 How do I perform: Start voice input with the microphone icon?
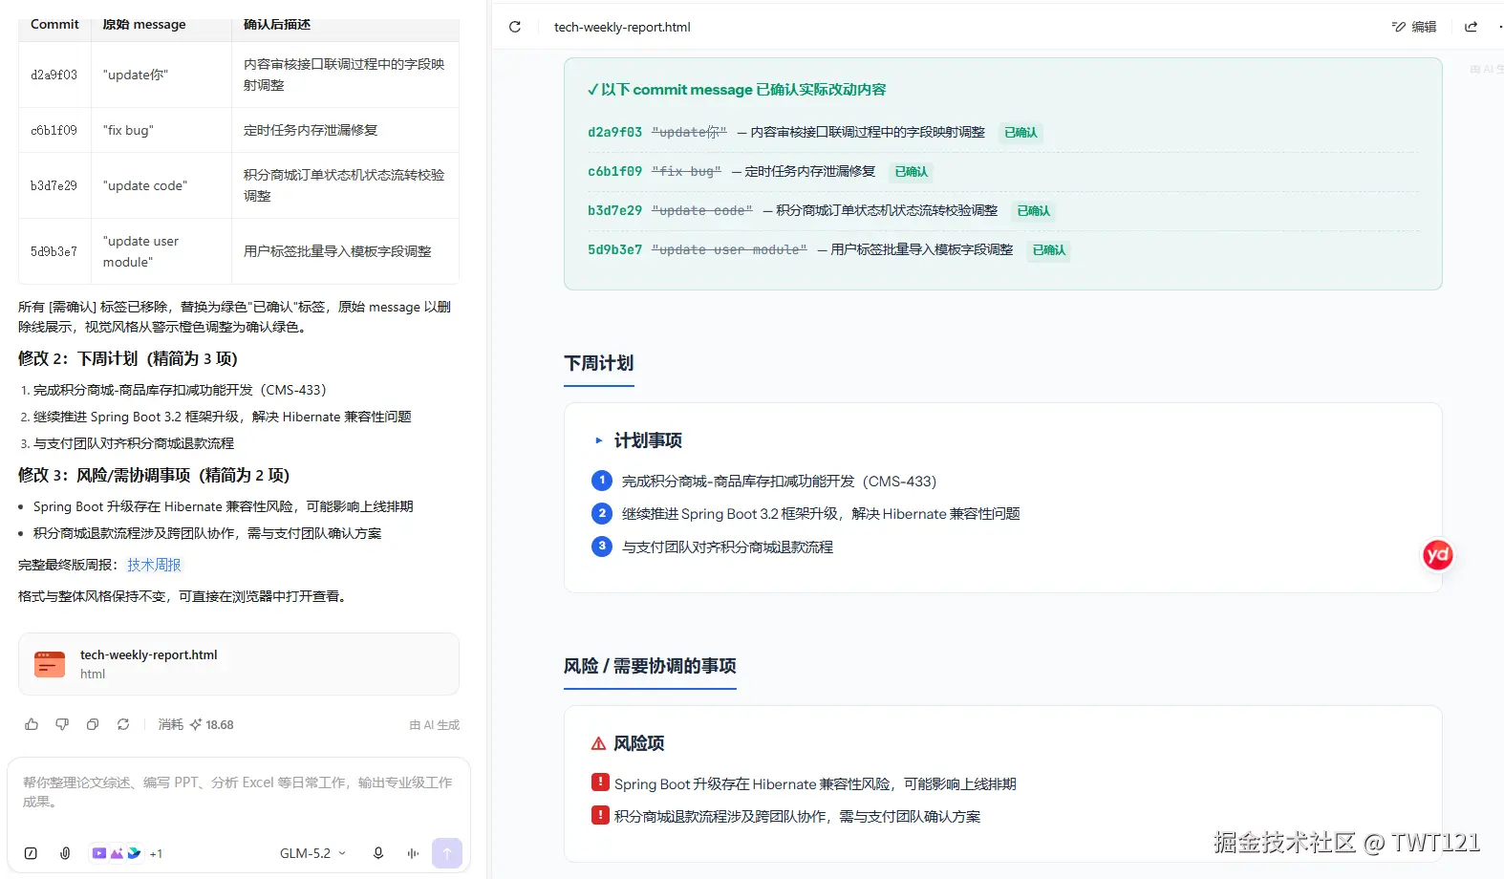click(x=378, y=853)
